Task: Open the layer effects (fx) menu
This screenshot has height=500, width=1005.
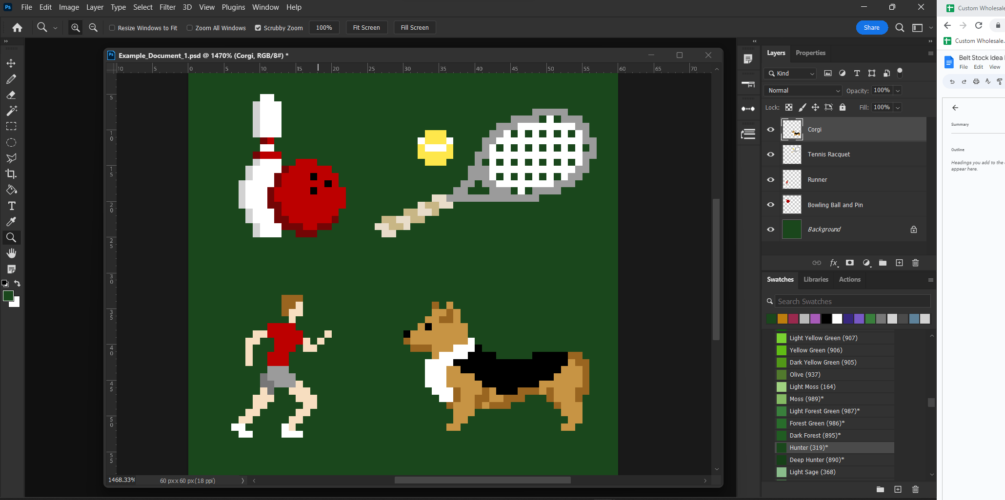Action: coord(834,263)
